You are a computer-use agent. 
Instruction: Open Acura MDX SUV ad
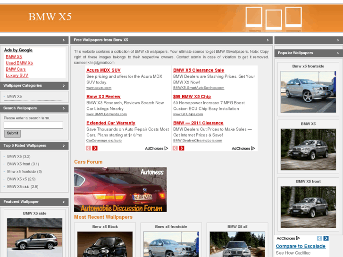[103, 70]
